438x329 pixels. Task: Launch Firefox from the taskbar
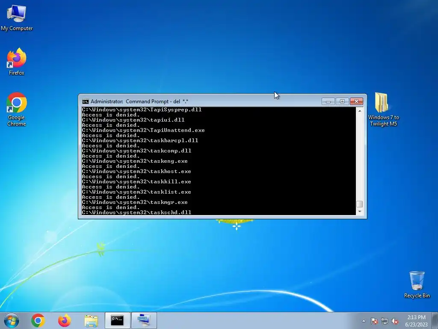click(x=65, y=320)
